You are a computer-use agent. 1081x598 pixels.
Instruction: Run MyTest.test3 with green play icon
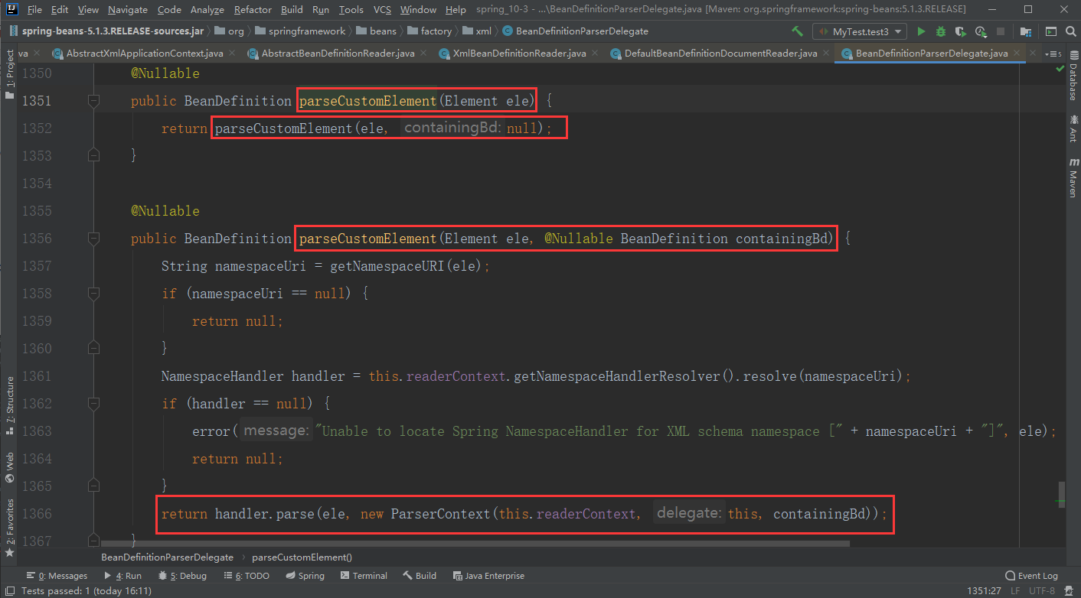tap(921, 31)
